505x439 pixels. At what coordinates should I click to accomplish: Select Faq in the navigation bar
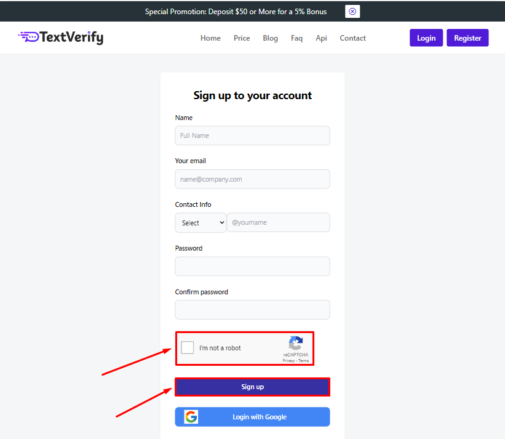point(296,38)
